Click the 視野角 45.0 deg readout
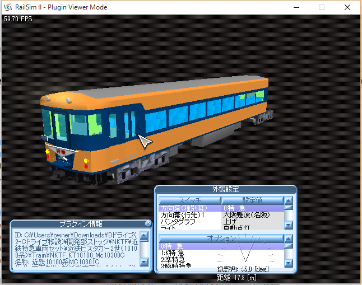Image resolution: width=362 pixels, height=285 pixels. click(x=243, y=269)
